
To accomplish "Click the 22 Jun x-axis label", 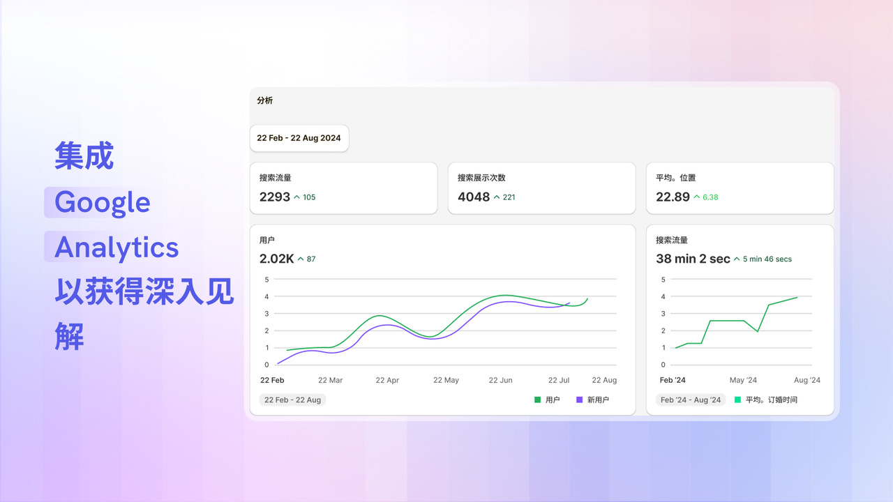I will click(500, 380).
